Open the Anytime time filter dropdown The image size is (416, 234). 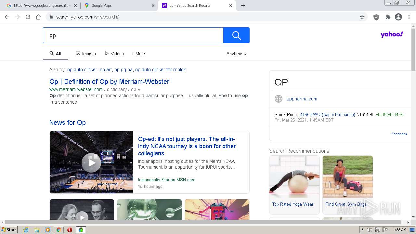237,54
